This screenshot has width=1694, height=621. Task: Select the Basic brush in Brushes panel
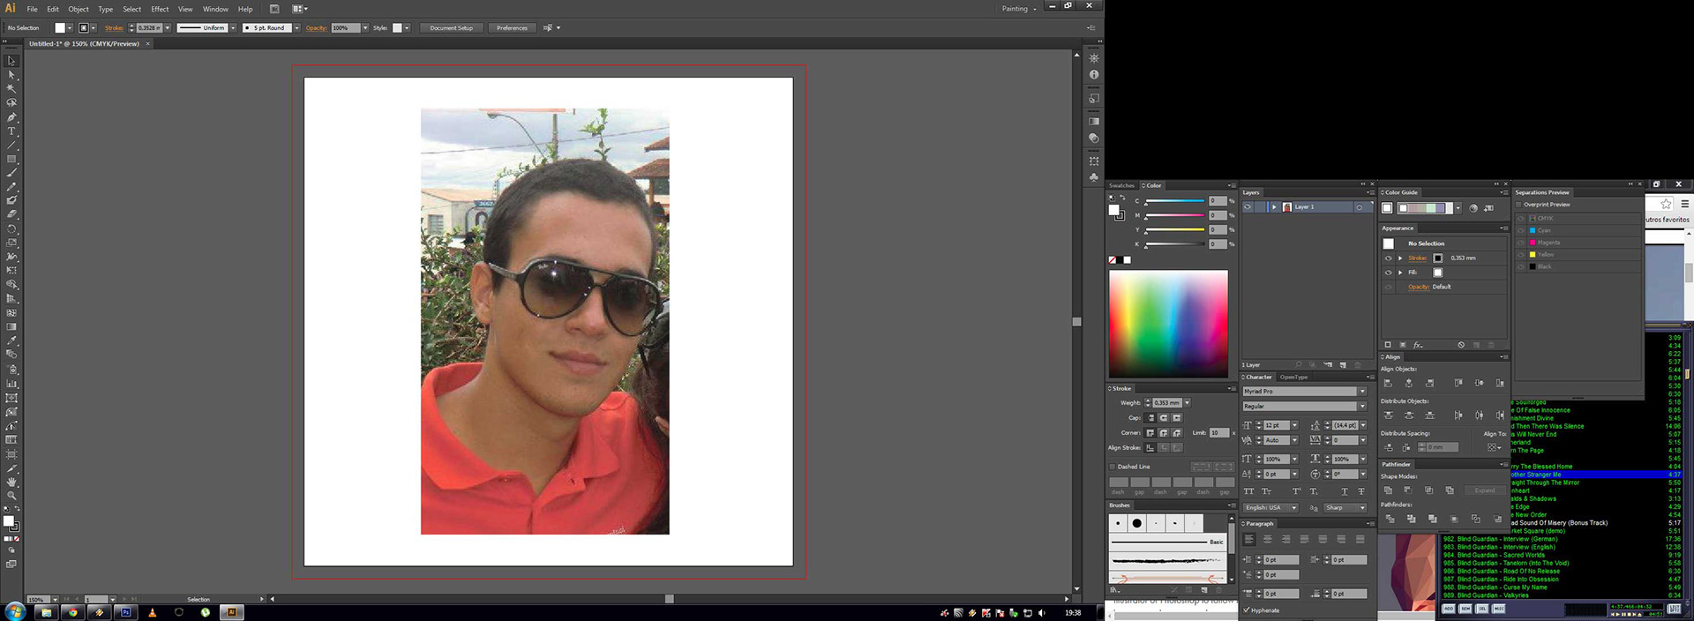click(1169, 542)
